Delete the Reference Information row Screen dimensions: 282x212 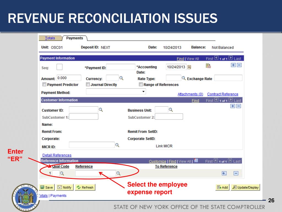[236, 173]
